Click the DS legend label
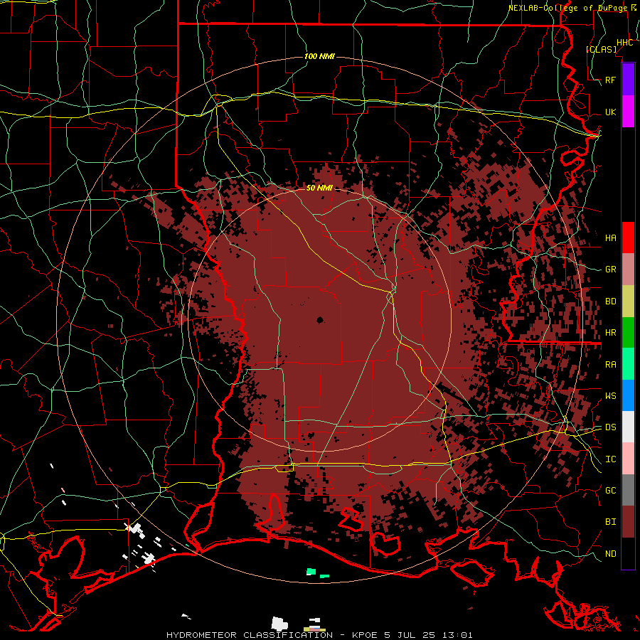Screen dimensions: 640x640 click(x=611, y=427)
